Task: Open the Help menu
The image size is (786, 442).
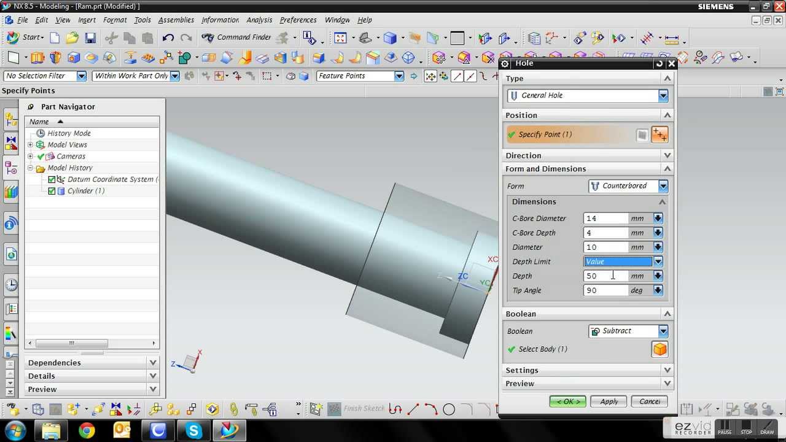Action: click(x=365, y=20)
